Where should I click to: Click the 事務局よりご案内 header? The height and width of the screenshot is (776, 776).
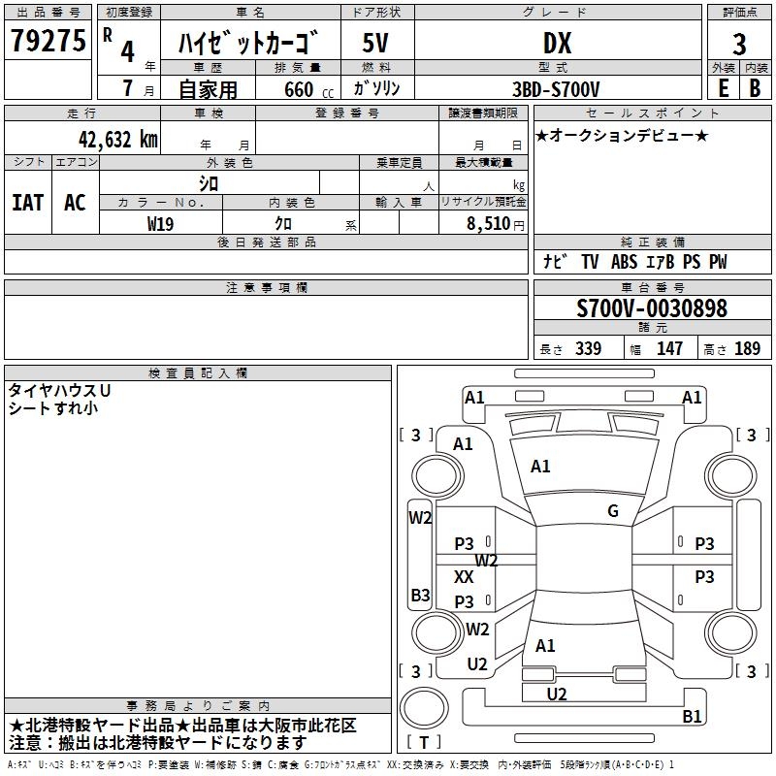pyautogui.click(x=198, y=706)
